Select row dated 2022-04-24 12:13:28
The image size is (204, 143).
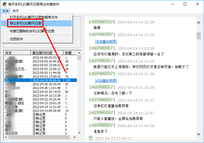point(40,96)
